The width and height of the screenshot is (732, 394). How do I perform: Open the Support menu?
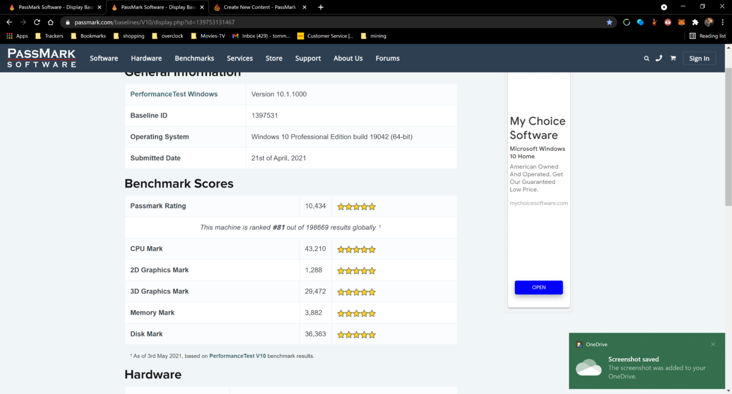[308, 58]
